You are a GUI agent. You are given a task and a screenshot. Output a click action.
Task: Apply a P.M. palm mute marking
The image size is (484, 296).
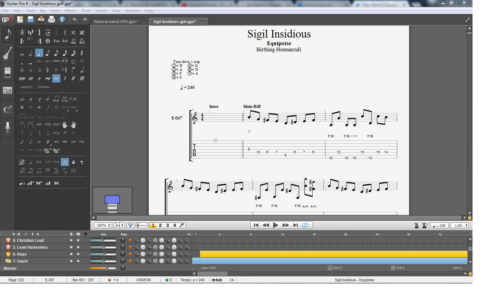74,99
